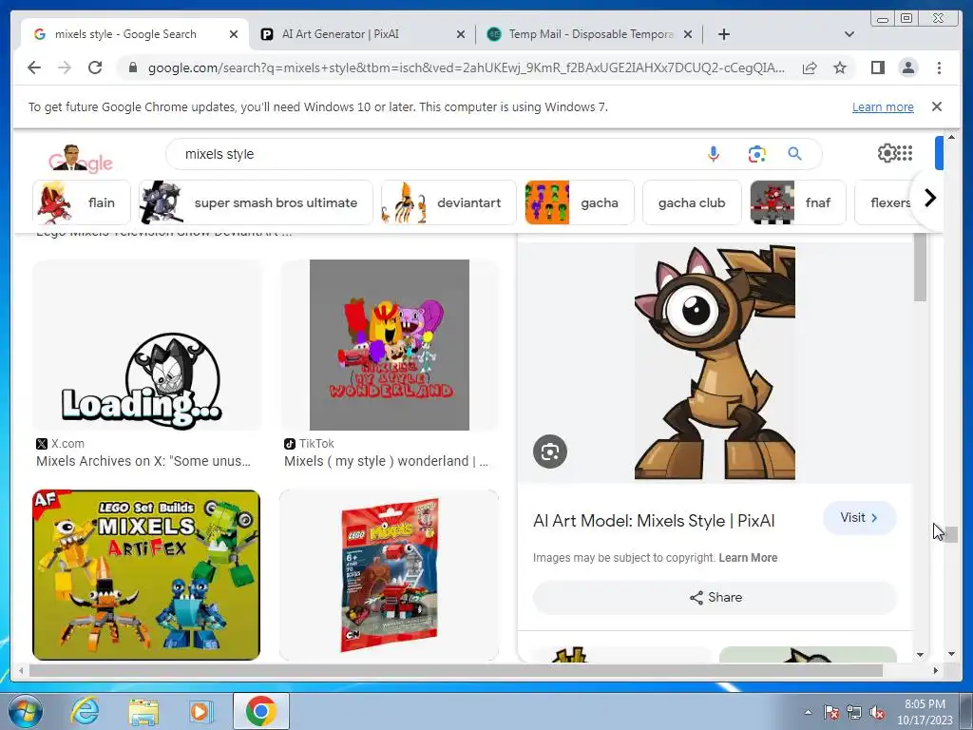Dismiss the Chrome update notification bar

(937, 106)
